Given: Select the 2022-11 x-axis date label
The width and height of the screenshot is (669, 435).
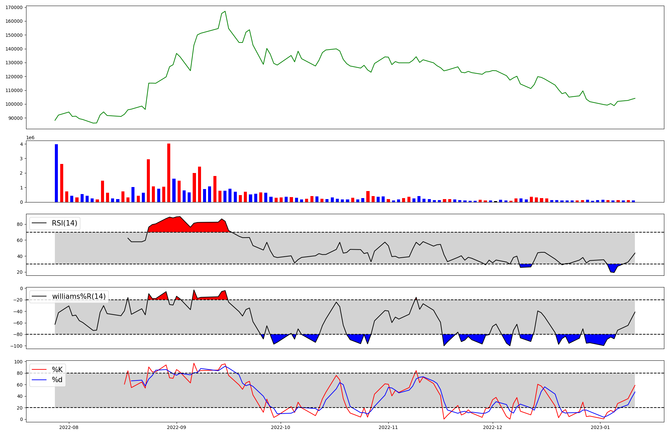Looking at the screenshot, I should click(388, 427).
